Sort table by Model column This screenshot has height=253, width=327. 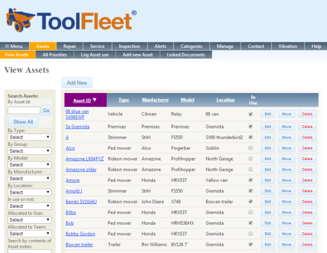coord(187,100)
